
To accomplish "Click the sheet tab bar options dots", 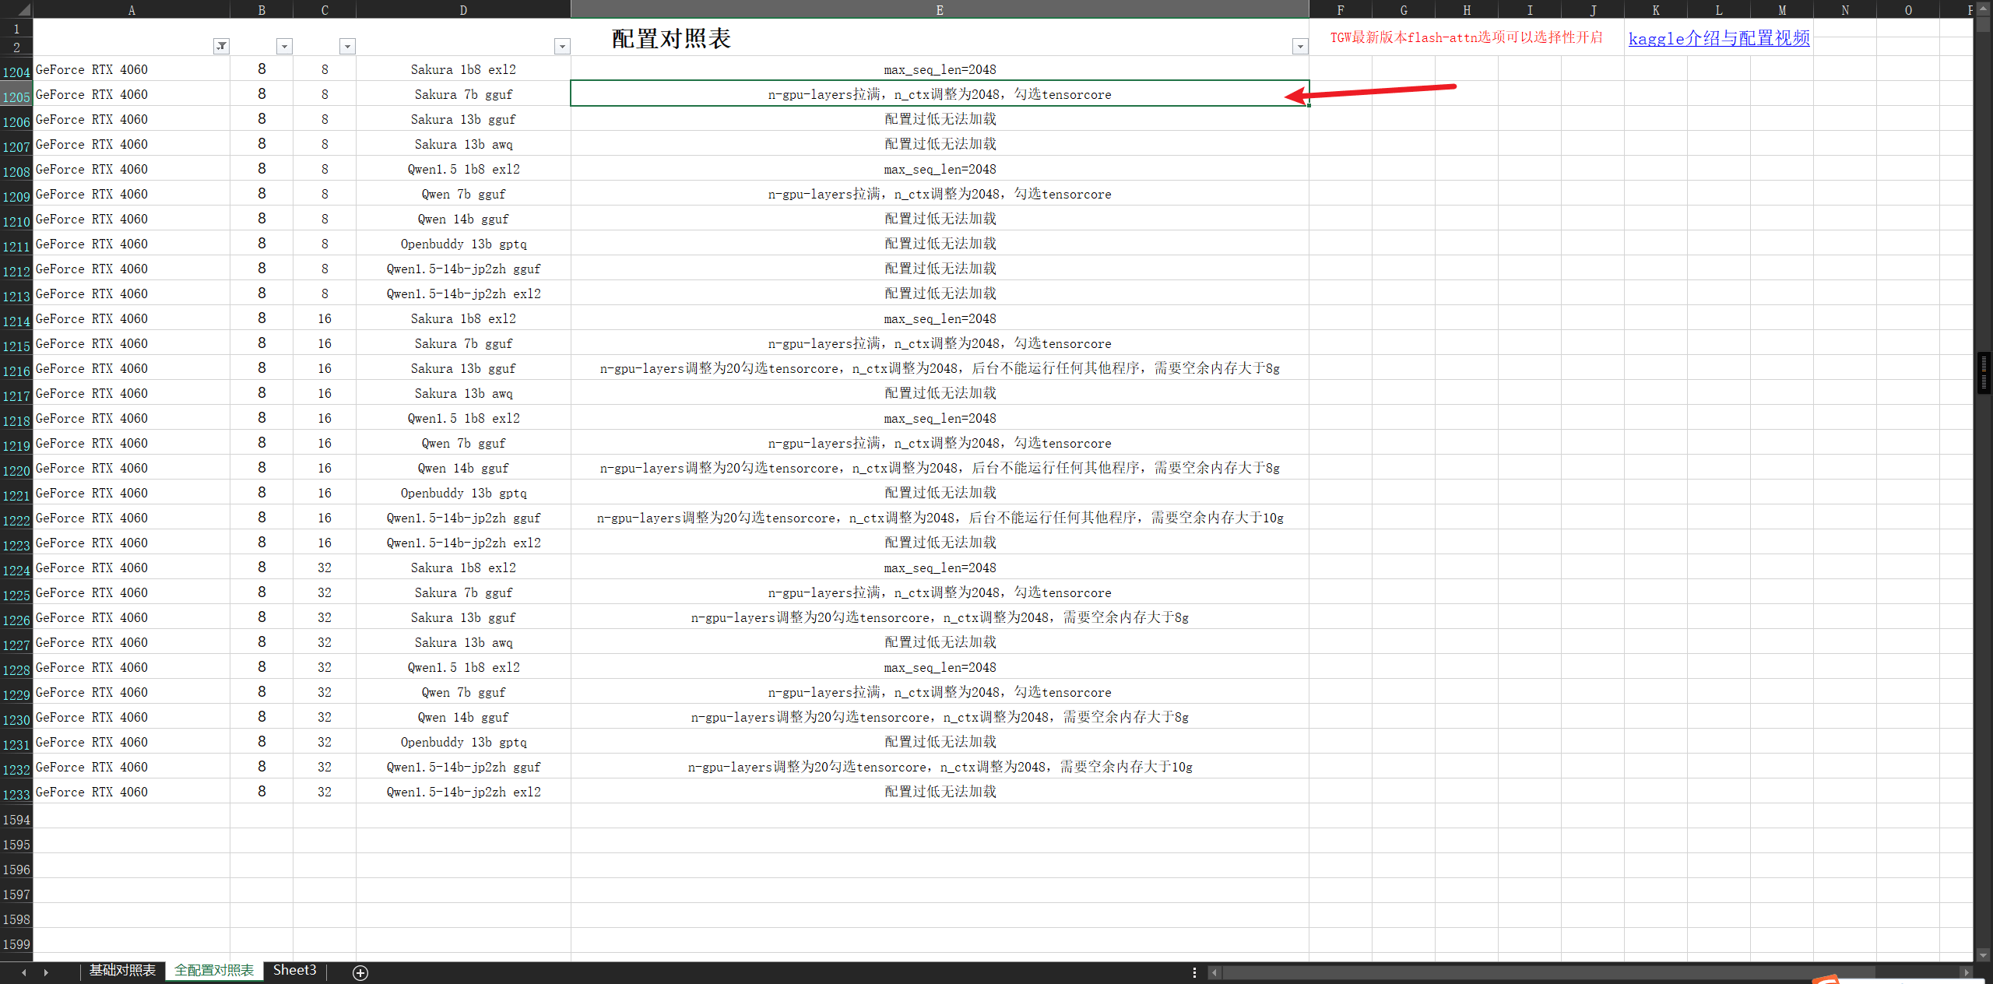I will [x=1194, y=972].
